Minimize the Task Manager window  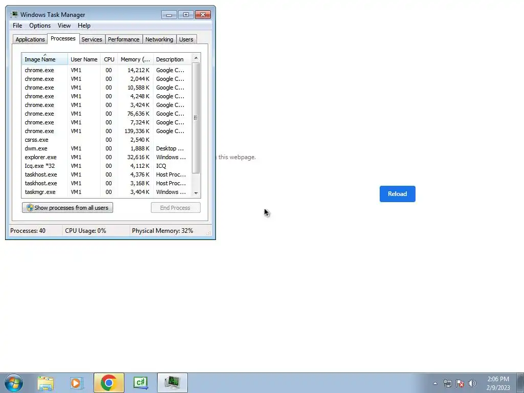coord(169,15)
